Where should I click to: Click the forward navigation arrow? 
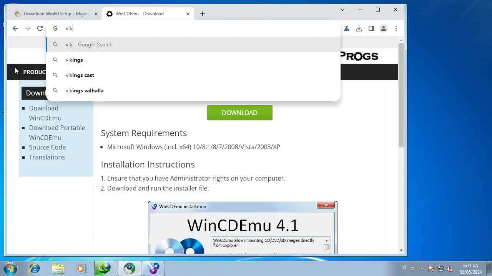pos(27,28)
